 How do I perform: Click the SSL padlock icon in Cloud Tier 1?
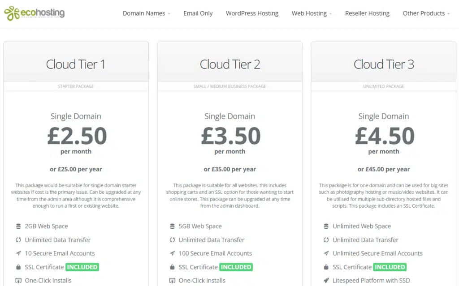click(x=18, y=267)
